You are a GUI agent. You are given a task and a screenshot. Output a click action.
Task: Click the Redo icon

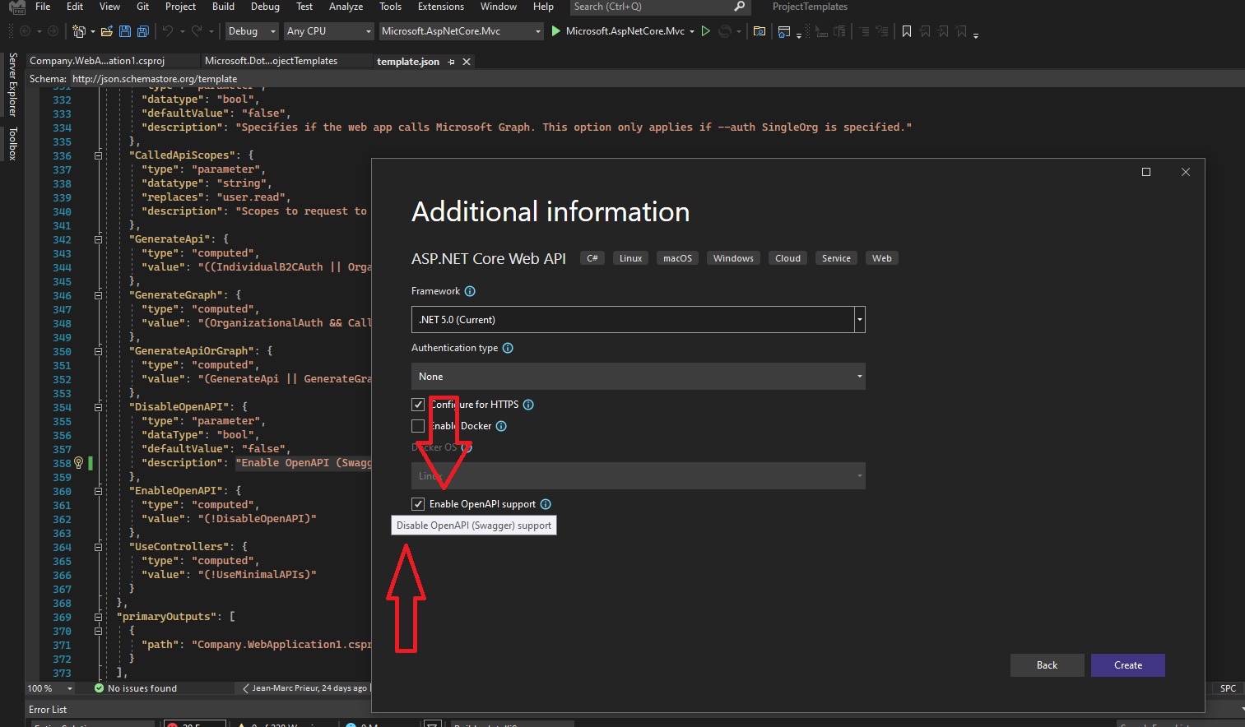pyautogui.click(x=196, y=31)
